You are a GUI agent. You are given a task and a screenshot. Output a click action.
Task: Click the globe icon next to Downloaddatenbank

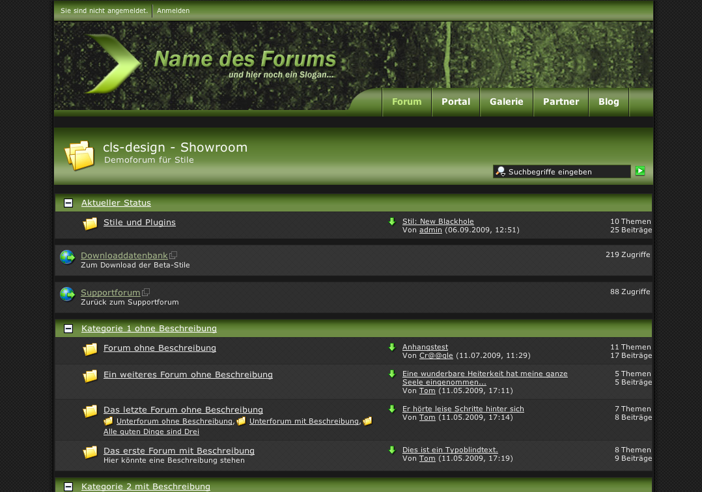[x=67, y=257]
